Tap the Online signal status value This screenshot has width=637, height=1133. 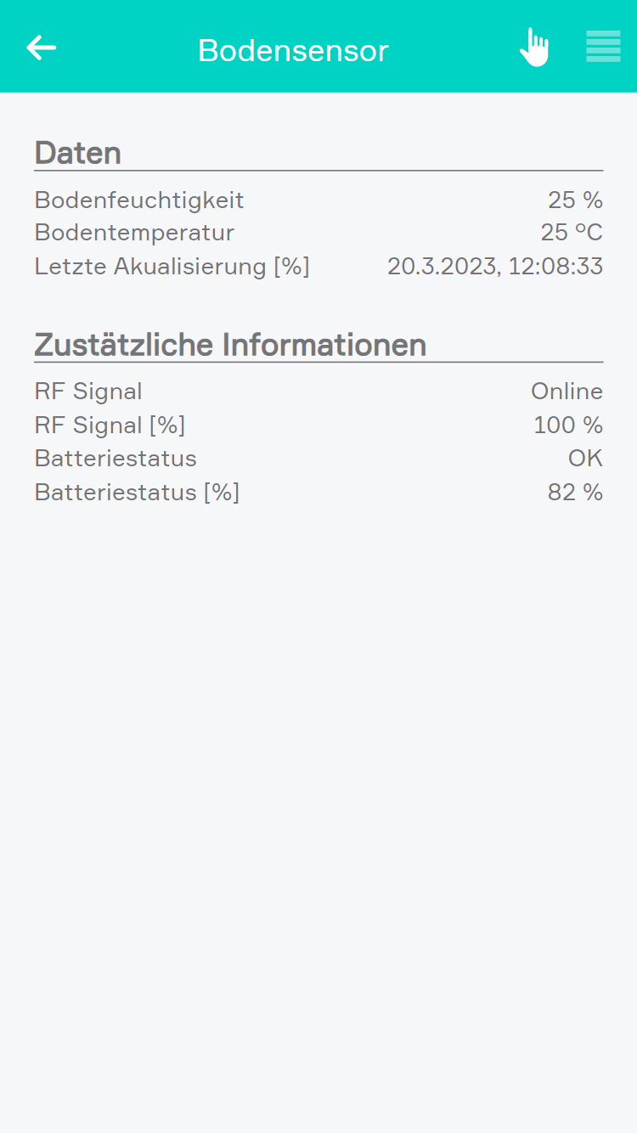(x=567, y=392)
